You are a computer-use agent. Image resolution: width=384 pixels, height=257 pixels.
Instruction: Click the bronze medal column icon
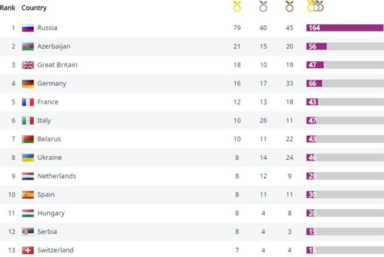pos(289,7)
